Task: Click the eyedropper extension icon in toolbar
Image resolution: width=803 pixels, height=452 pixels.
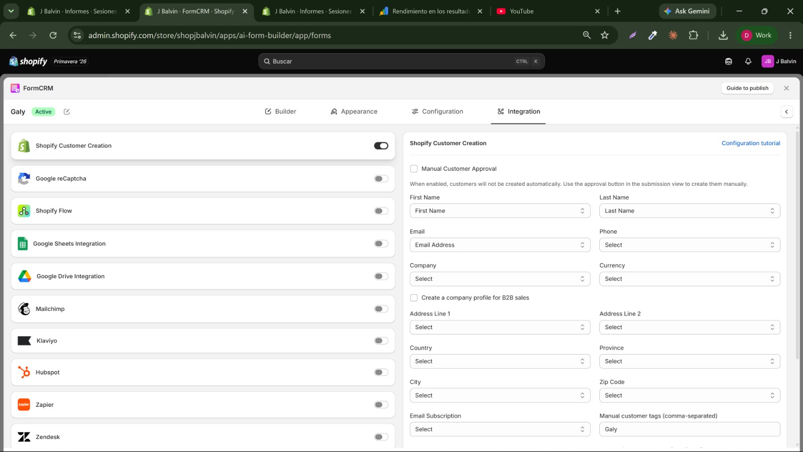Action: point(653,35)
